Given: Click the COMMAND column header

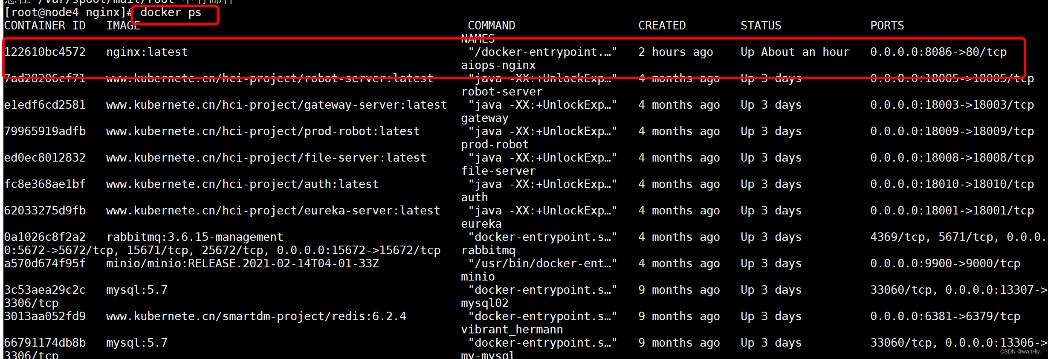Looking at the screenshot, I should click(492, 26).
